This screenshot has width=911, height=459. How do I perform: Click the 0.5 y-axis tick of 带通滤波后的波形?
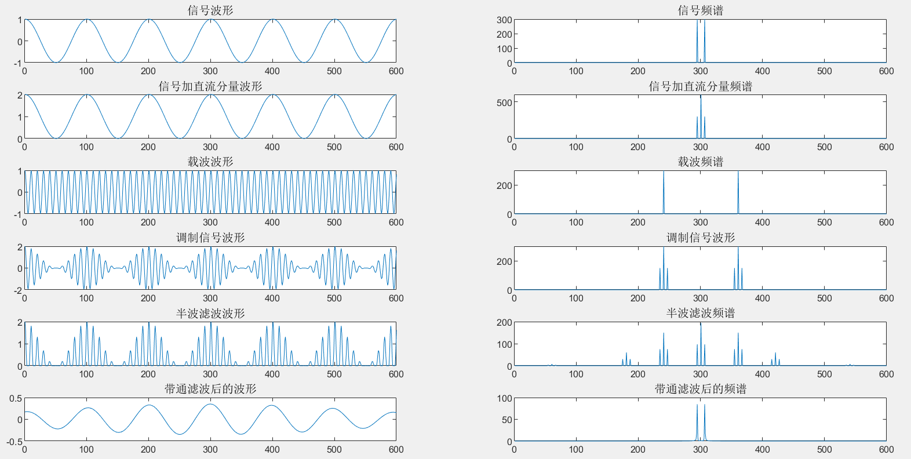[x=16, y=399]
